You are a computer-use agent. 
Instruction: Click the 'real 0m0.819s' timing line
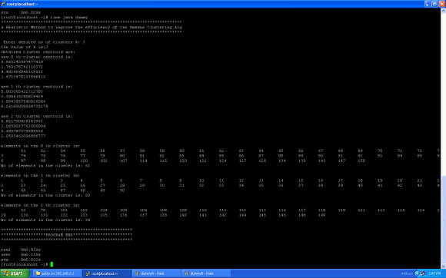21,250
